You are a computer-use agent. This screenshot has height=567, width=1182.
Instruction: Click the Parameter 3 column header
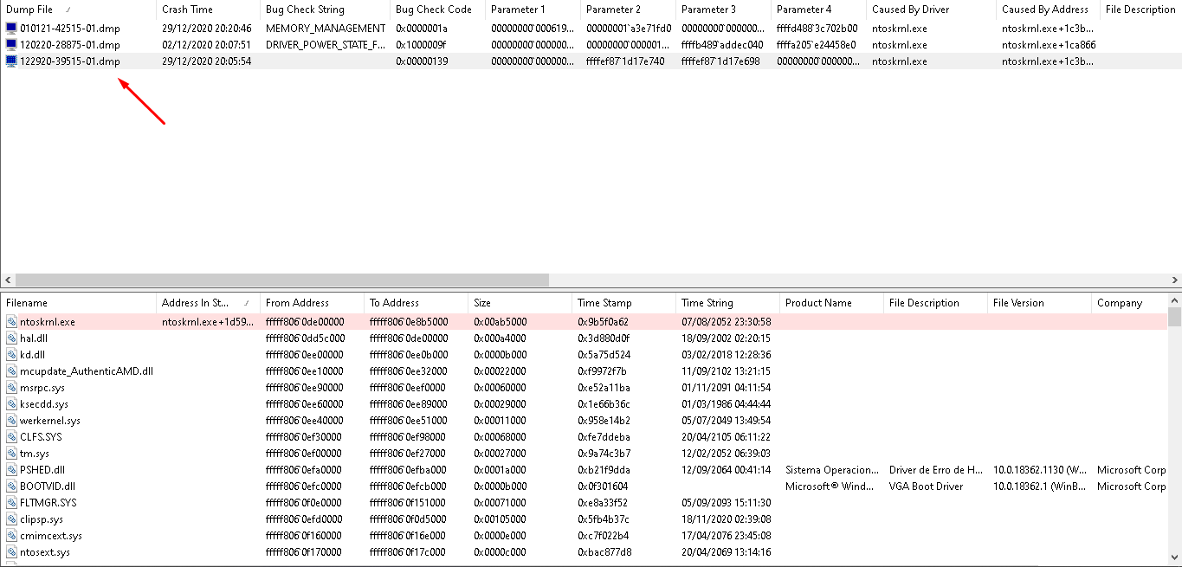(x=723, y=10)
